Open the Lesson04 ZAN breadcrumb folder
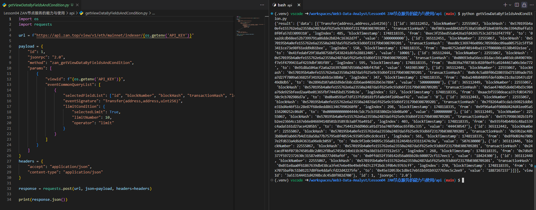Screen dimensions: 536x210 tap(34, 13)
